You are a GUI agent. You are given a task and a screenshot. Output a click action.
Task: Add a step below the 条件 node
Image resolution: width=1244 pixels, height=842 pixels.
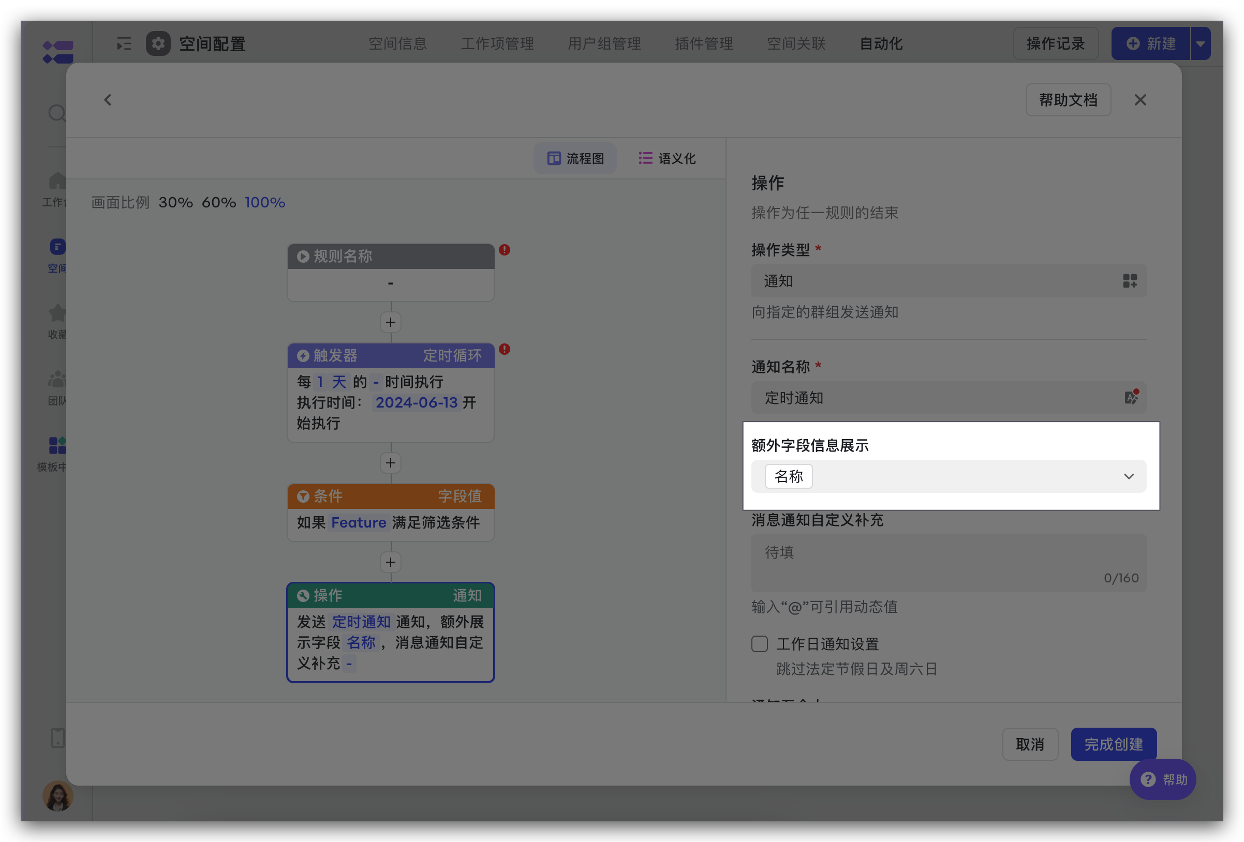(391, 562)
